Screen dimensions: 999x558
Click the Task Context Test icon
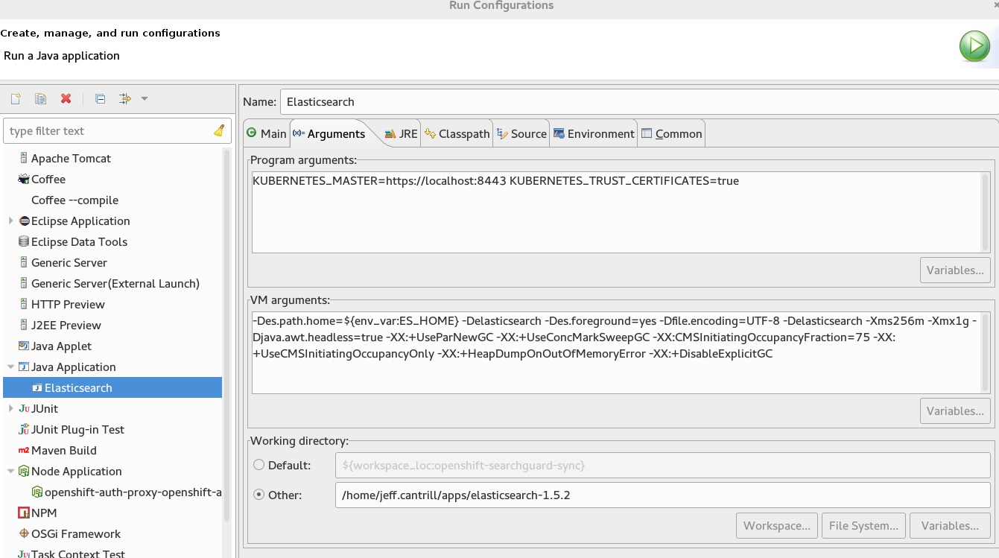coord(24,554)
